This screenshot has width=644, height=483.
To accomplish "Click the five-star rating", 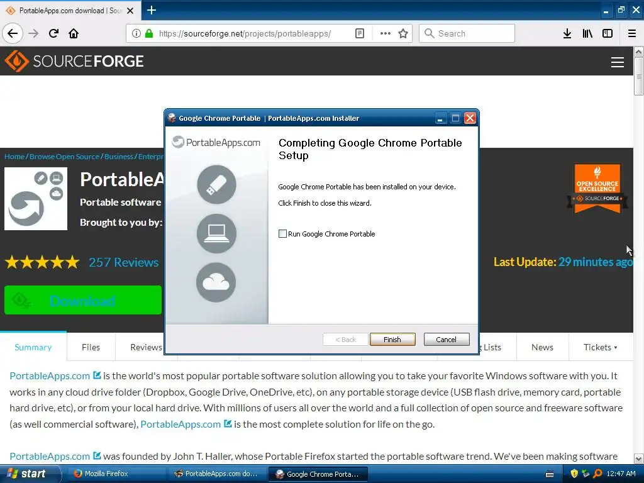I will point(42,262).
